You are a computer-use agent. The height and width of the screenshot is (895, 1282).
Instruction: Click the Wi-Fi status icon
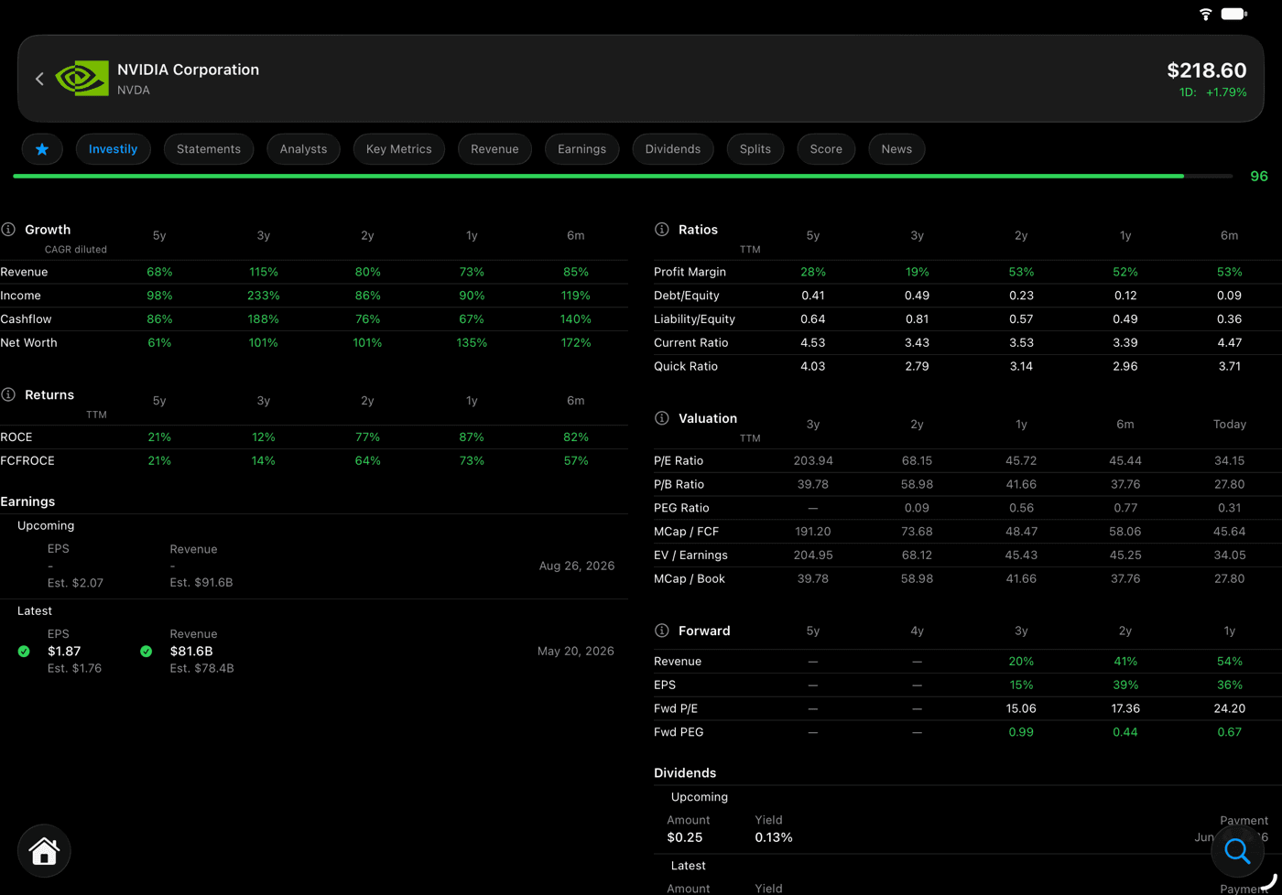(1206, 14)
